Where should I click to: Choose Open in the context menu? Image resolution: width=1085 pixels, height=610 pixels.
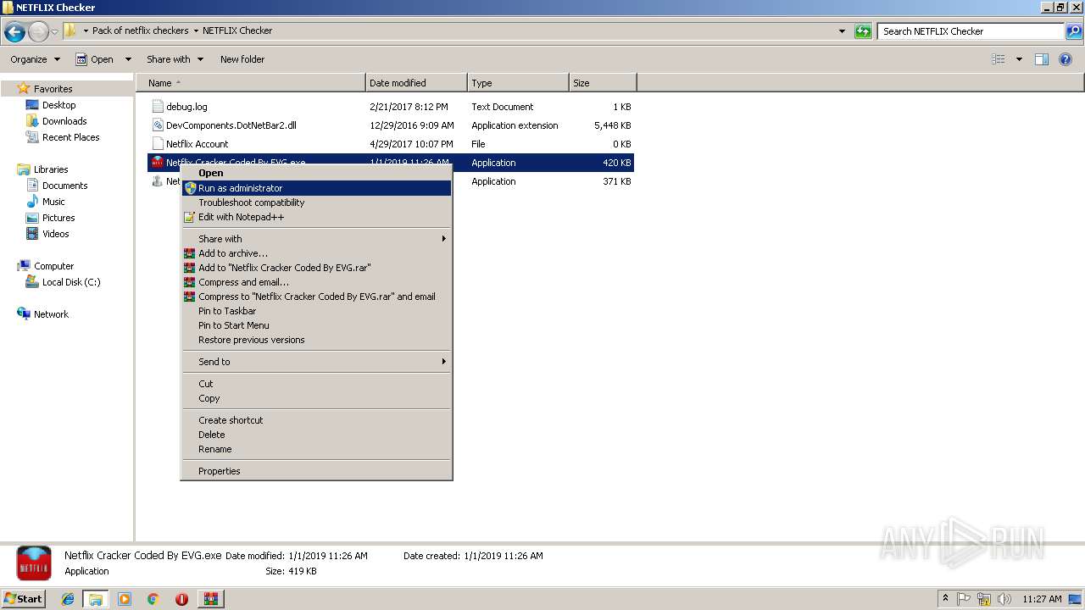317,173
